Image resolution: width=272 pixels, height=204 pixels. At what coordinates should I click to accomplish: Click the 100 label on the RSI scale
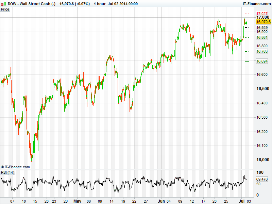tap(260, 172)
